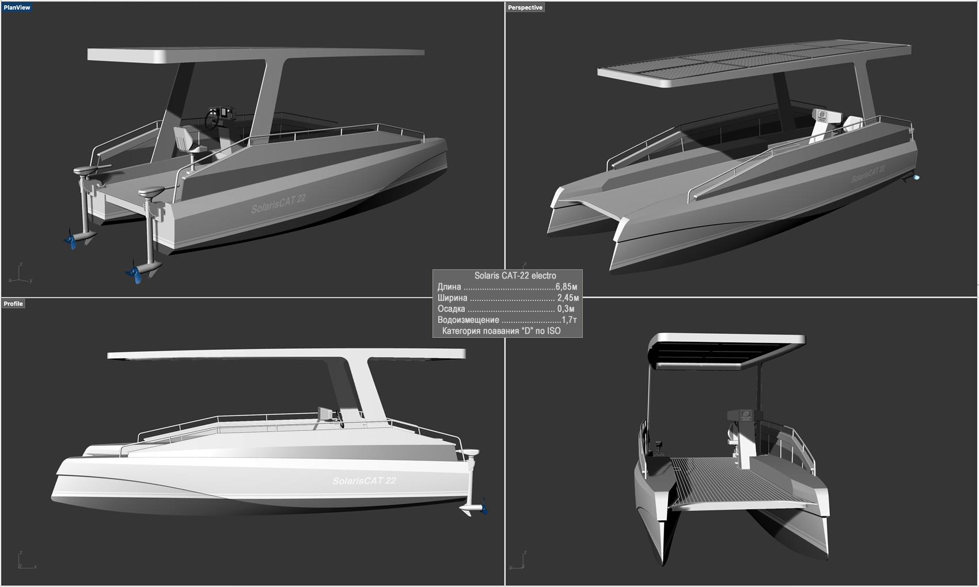Click the axis icon in the bottom-right viewport
The width and height of the screenshot is (979, 587).
coord(519,561)
